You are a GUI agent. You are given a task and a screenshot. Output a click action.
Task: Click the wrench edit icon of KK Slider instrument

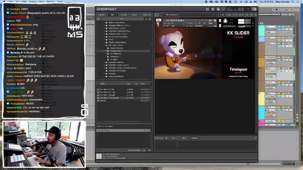[158, 20]
